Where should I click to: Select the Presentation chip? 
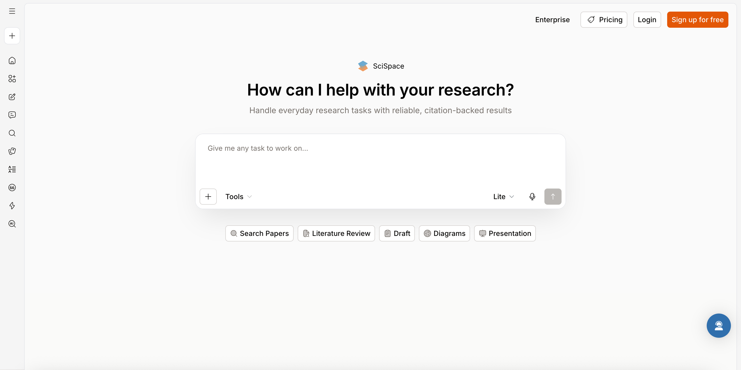pos(505,233)
